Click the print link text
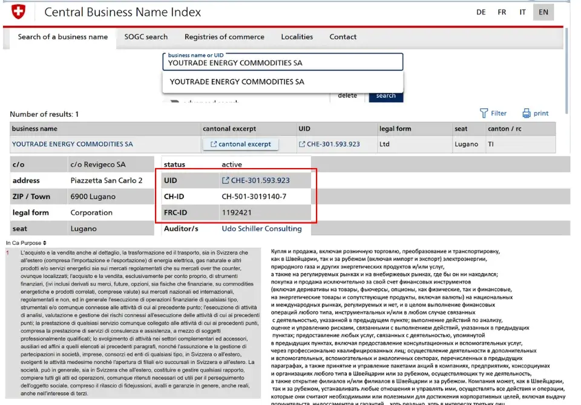Screen dimensions: 581x405 pos(540,113)
